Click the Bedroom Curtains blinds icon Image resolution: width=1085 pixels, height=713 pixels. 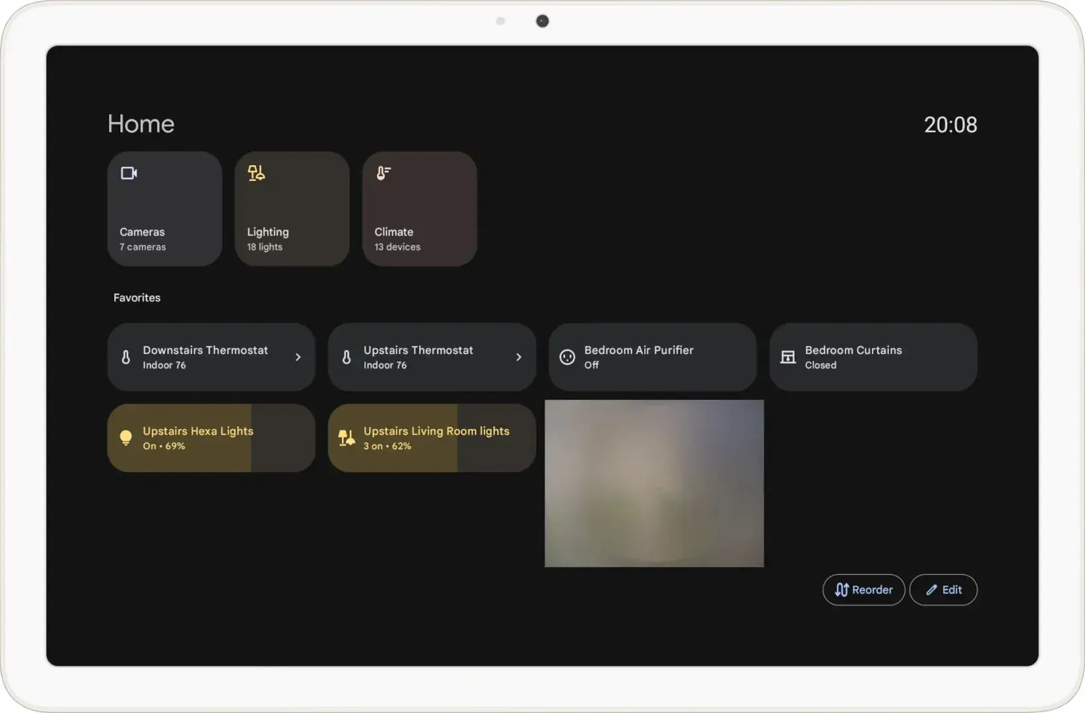(x=787, y=357)
